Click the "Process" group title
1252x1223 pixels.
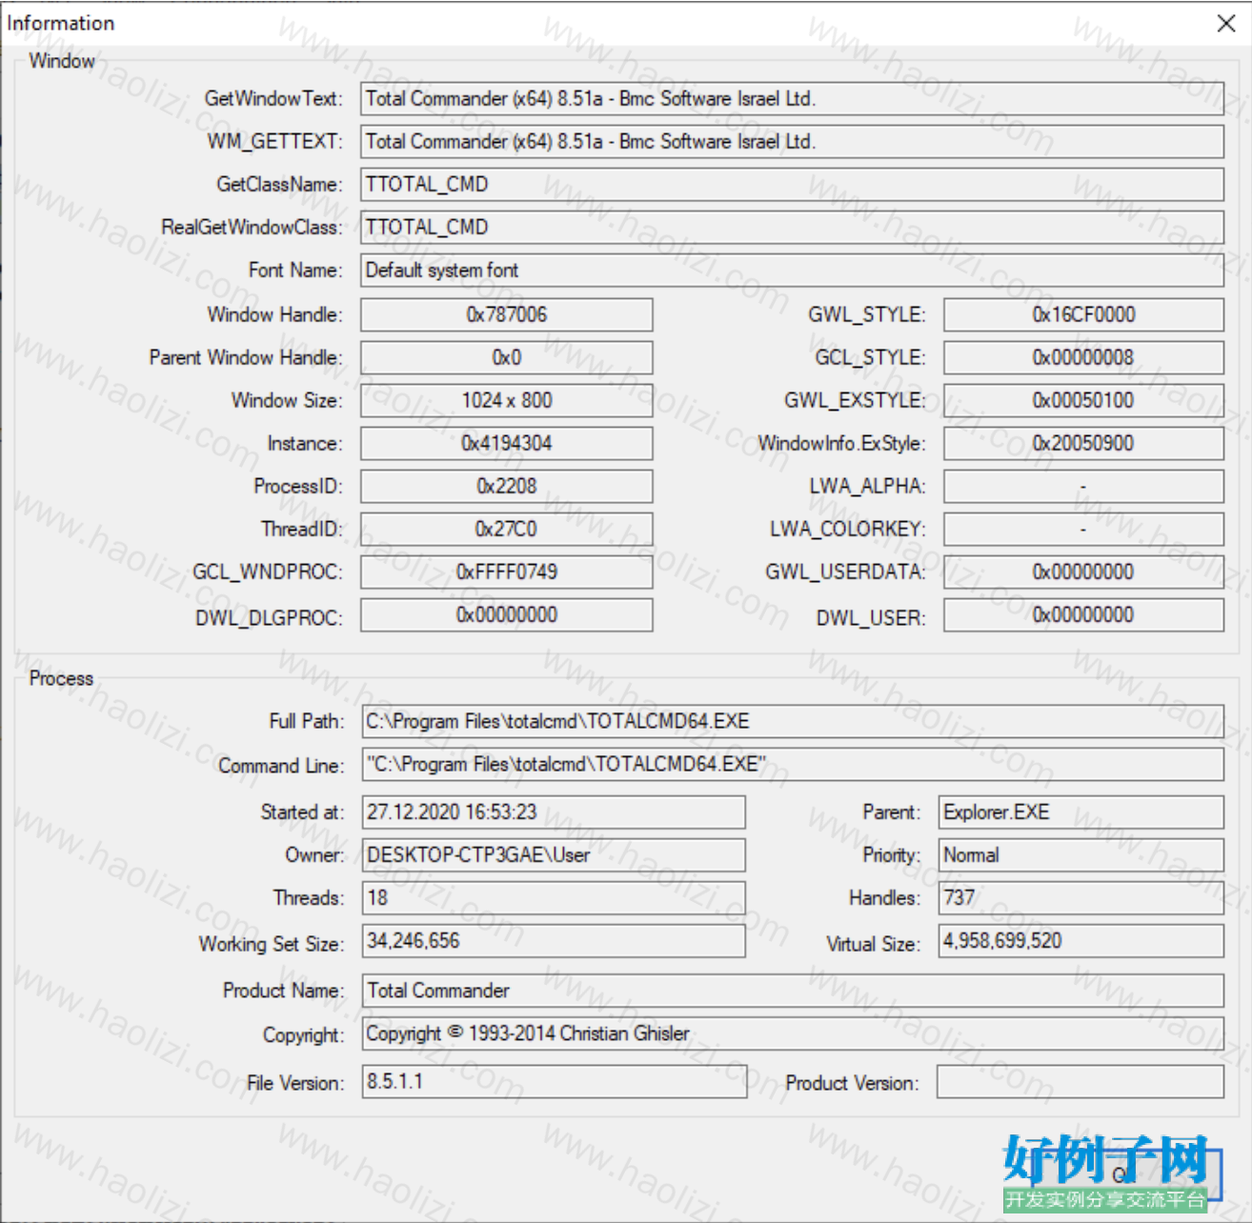[x=61, y=678]
